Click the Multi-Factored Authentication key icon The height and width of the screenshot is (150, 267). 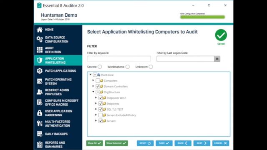click(x=40, y=123)
